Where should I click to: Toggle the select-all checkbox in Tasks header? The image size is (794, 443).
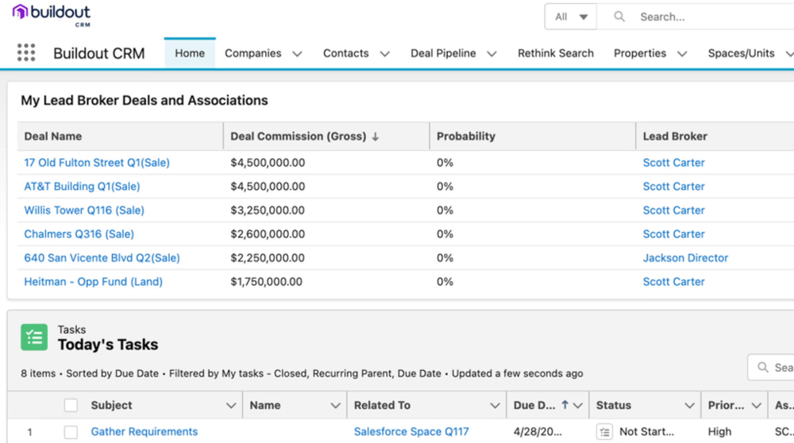coord(71,406)
